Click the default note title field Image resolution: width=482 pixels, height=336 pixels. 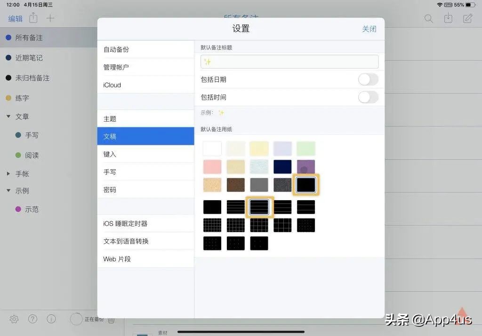(289, 61)
